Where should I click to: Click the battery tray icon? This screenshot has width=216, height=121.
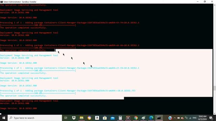coord(179,118)
